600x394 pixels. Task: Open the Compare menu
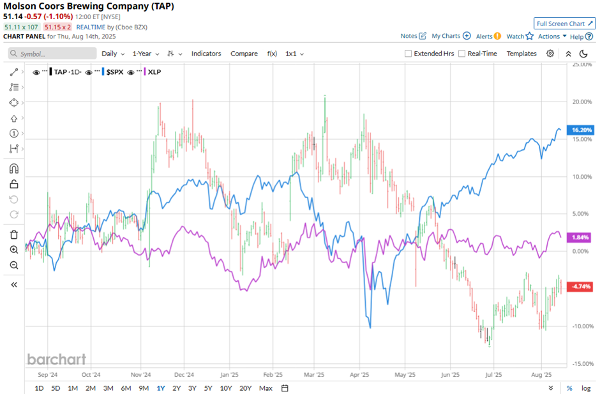coord(244,54)
